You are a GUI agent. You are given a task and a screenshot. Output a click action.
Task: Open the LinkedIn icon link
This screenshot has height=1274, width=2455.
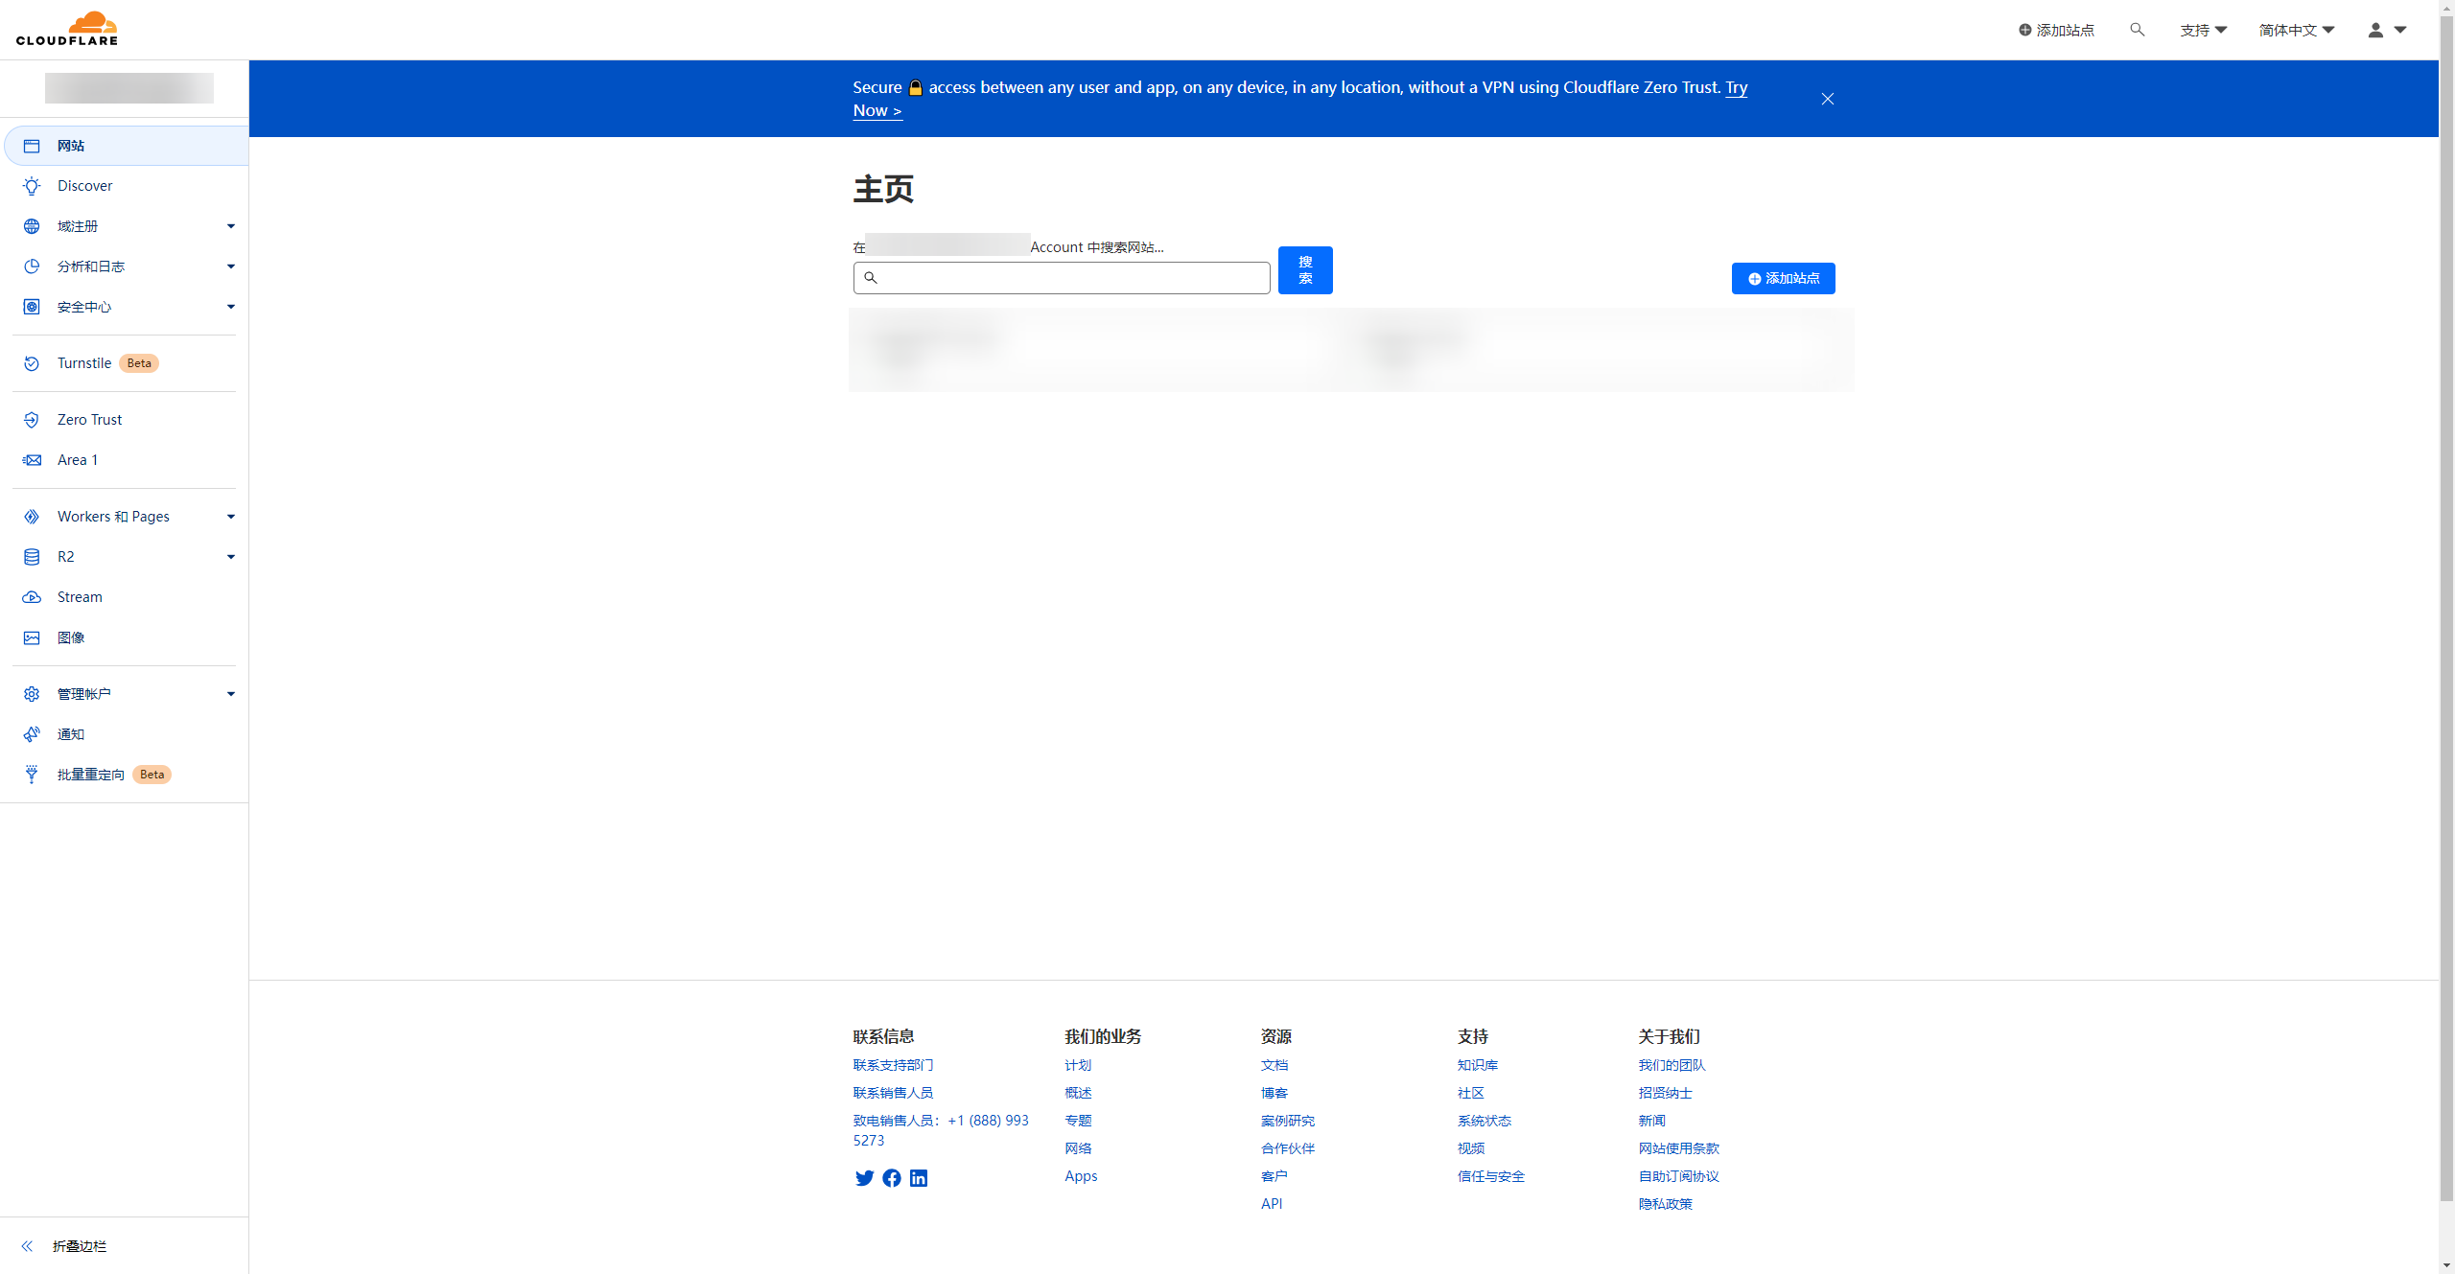(919, 1178)
